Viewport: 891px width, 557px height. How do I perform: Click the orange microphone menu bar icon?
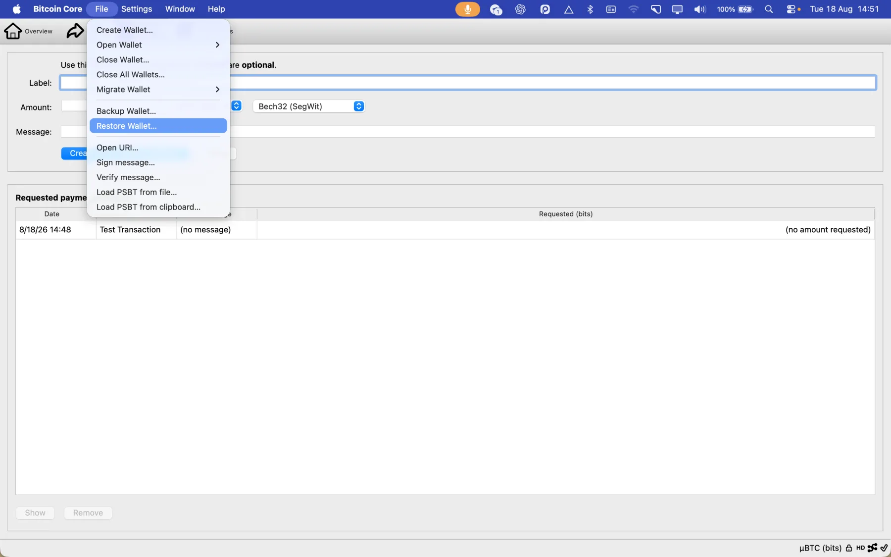pos(467,9)
